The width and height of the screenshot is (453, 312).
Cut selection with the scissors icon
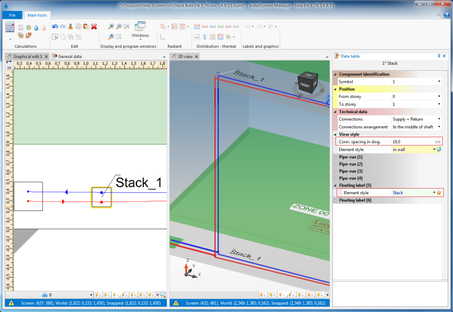coord(70,27)
